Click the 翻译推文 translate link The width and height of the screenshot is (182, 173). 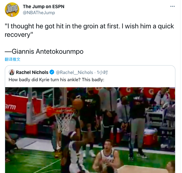tap(13, 59)
